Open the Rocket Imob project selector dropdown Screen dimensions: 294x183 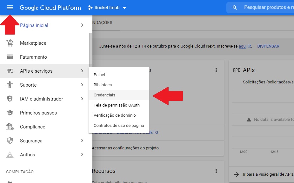pos(107,8)
